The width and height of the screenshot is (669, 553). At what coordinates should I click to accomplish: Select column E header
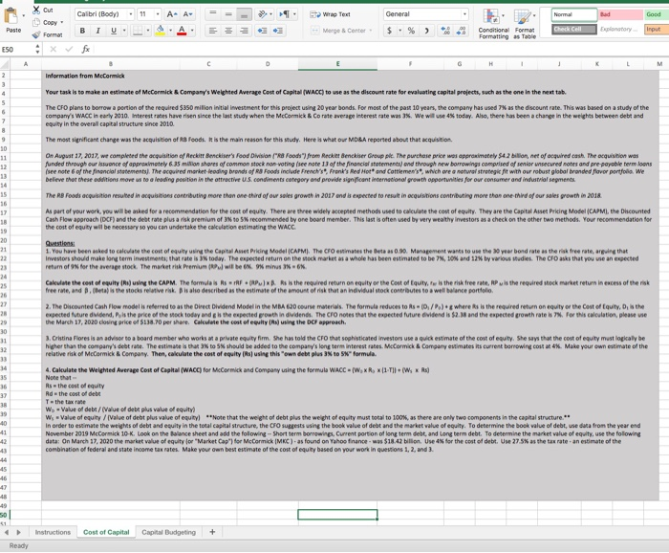click(337, 64)
